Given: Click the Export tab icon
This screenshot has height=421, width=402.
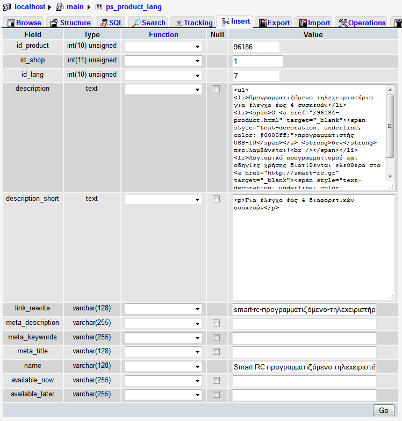Looking at the screenshot, I should point(263,23).
